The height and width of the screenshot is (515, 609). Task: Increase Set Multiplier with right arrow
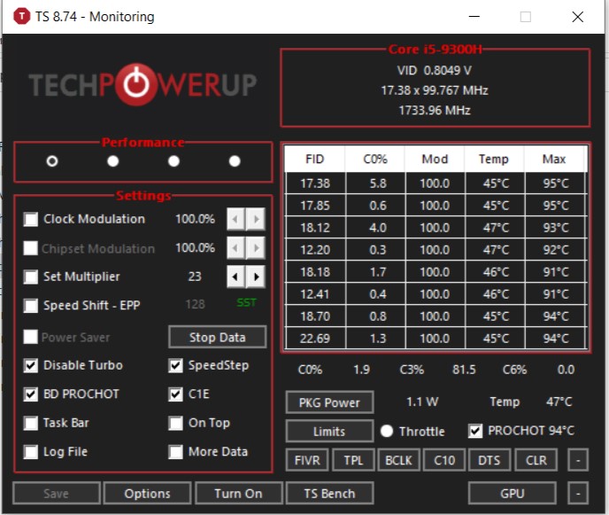coord(256,277)
